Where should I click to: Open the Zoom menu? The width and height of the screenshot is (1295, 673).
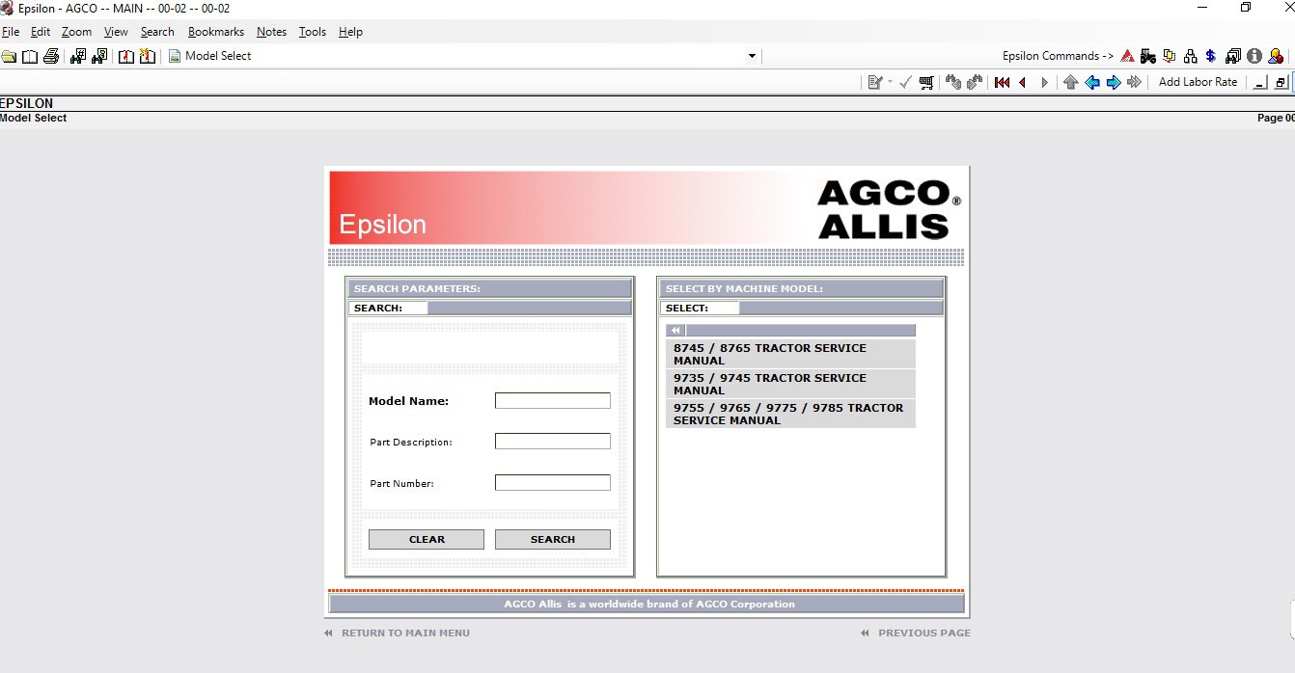tap(76, 32)
